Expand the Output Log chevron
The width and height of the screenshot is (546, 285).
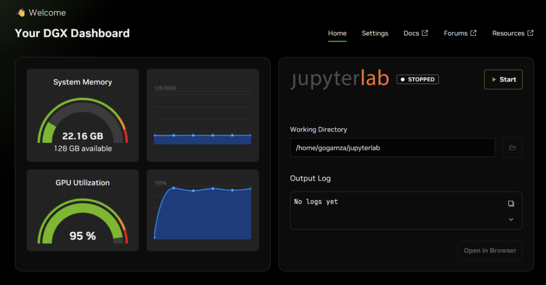coord(511,219)
